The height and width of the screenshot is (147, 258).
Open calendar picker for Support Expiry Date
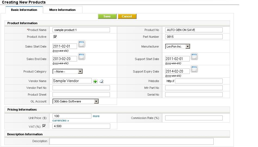pyautogui.click(x=194, y=69)
